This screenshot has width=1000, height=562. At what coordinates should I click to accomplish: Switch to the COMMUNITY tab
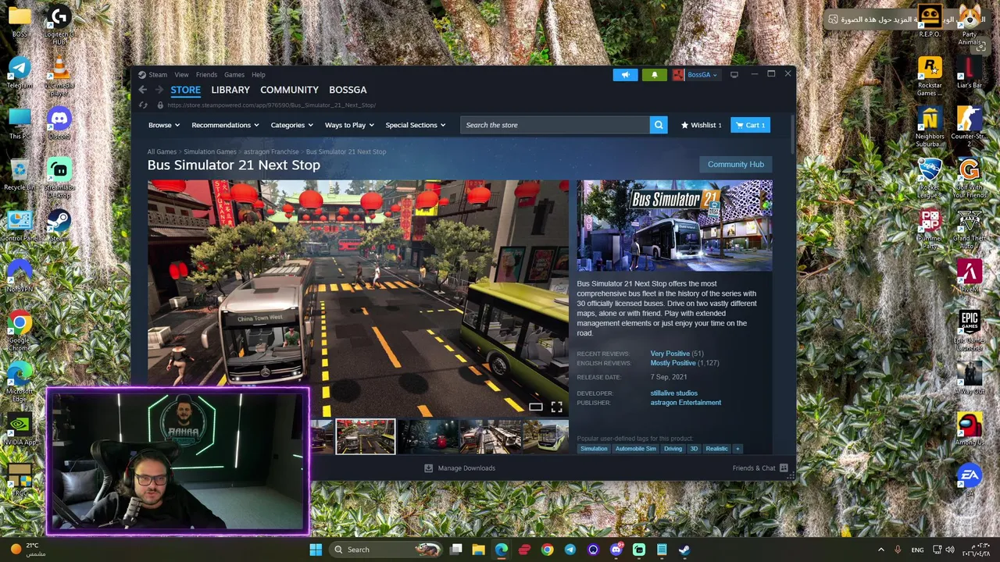click(x=289, y=90)
